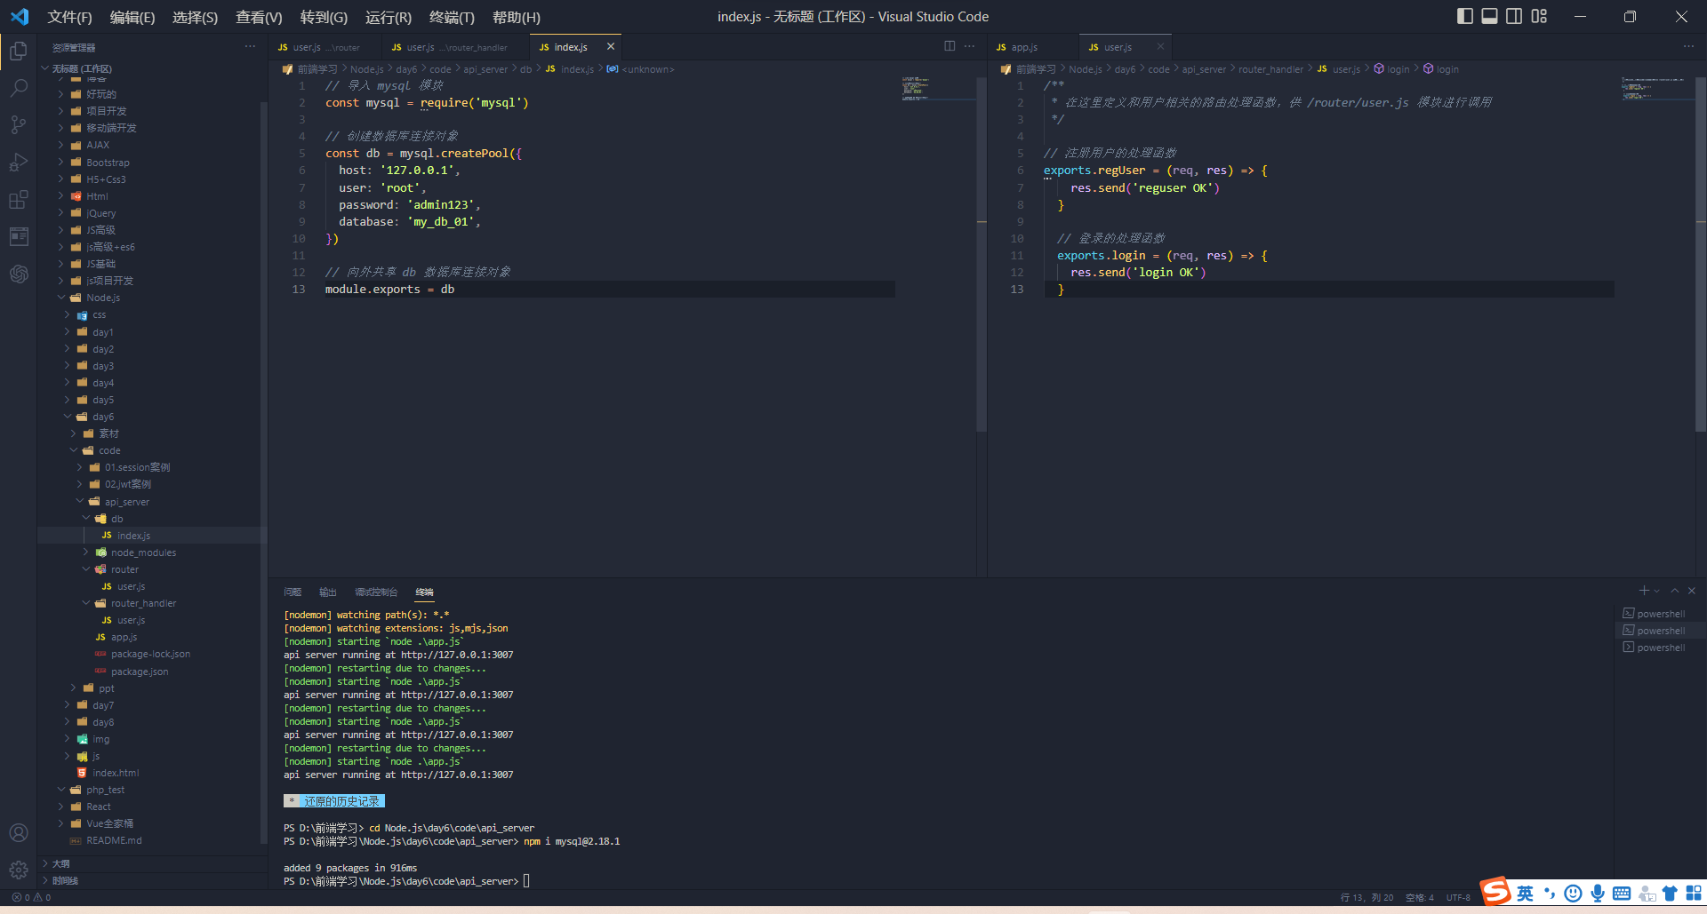Click router_handler breadcrumb in right editor

1270,69
